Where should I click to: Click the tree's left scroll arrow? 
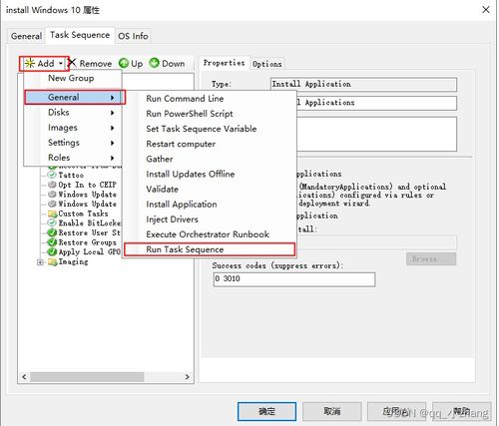[x=24, y=377]
